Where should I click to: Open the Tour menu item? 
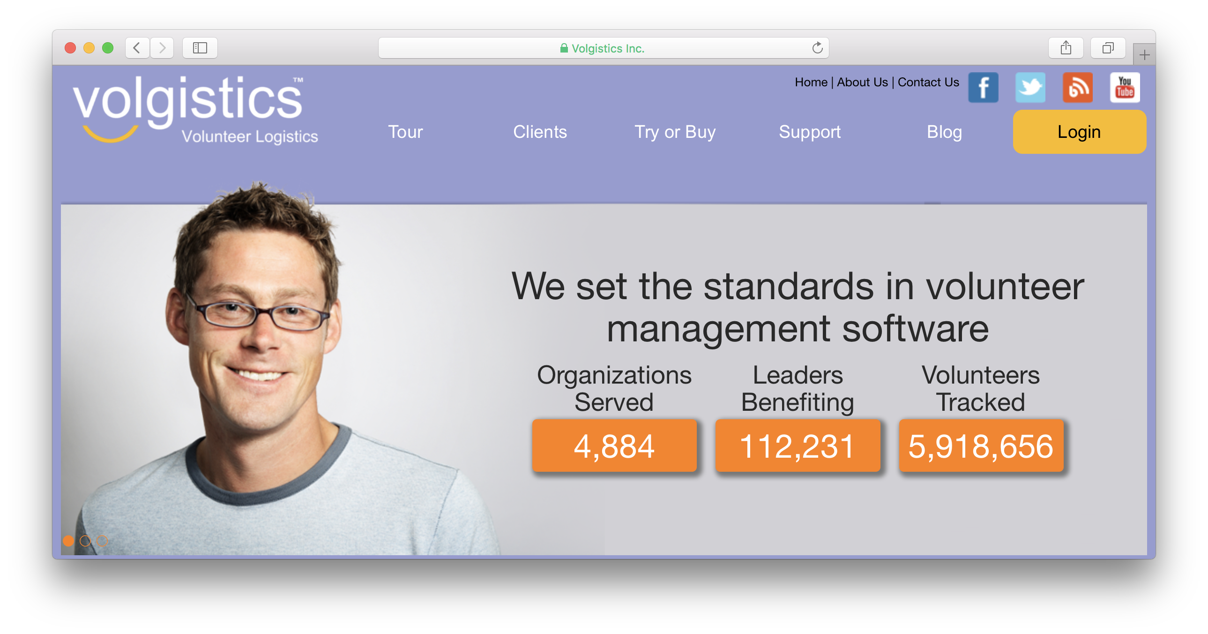(405, 132)
